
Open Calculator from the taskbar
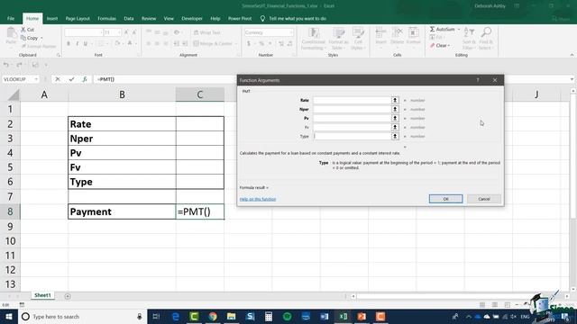click(x=269, y=316)
